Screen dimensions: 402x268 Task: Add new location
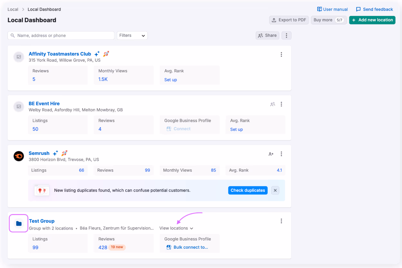coord(372,20)
